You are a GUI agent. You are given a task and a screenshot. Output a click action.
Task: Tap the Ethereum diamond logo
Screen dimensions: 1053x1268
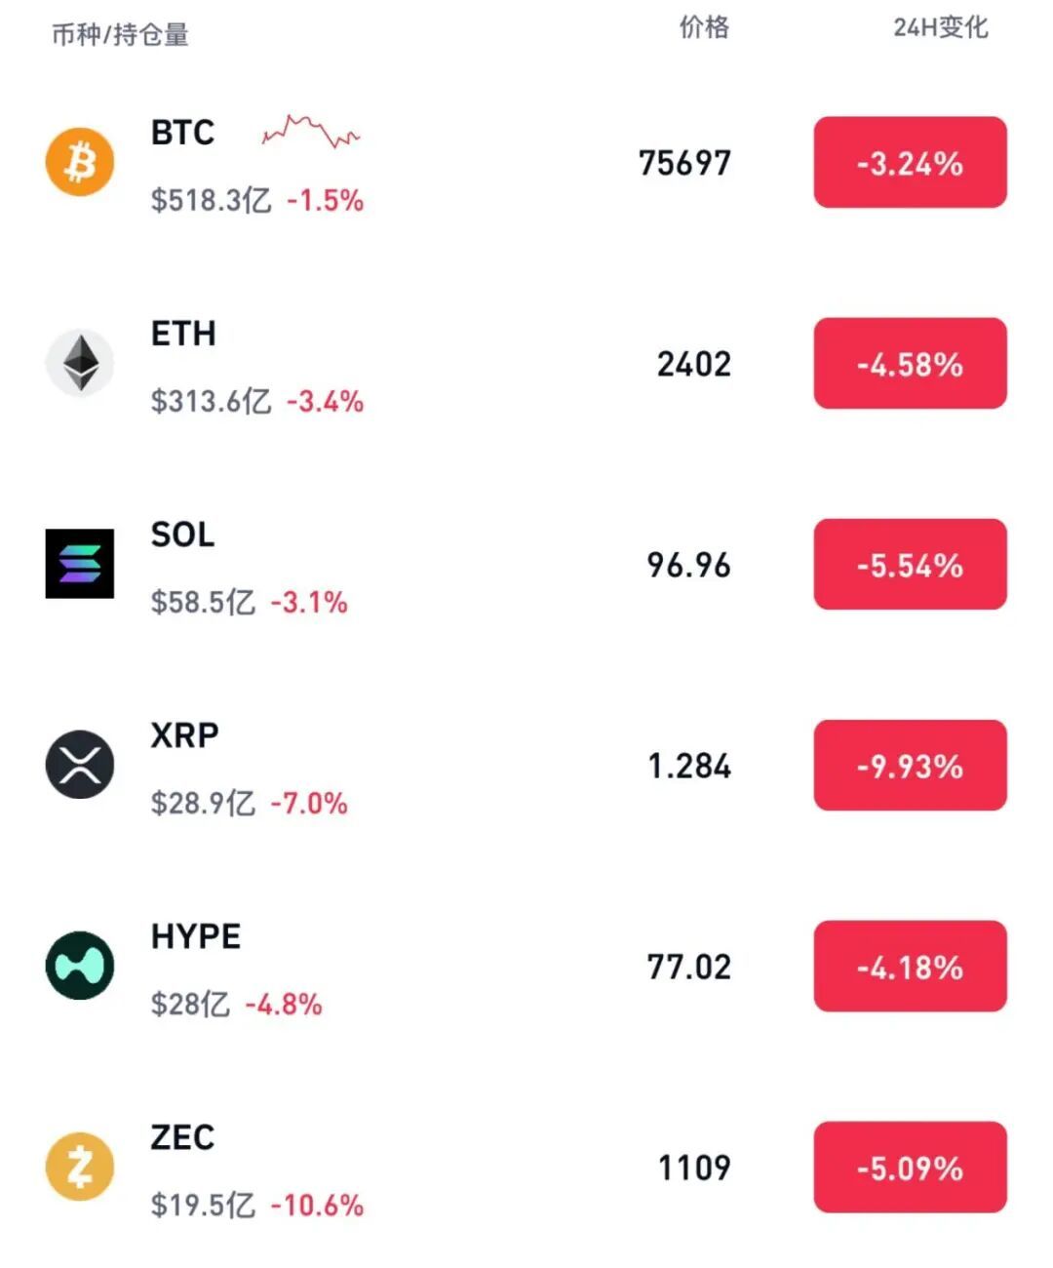(80, 363)
